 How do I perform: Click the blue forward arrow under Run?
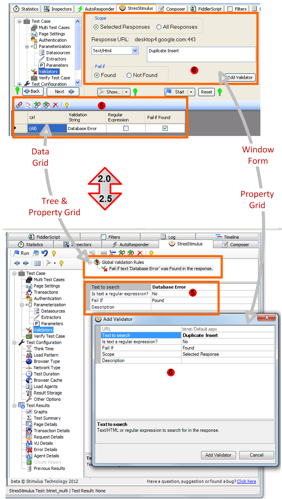[x=26, y=263]
